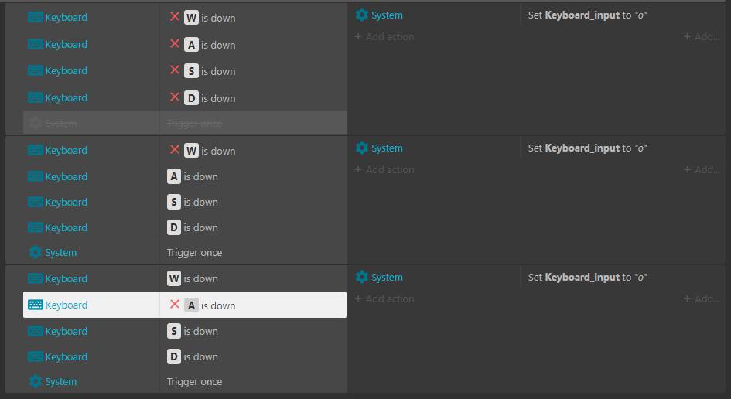This screenshot has width=731, height=399.
Task: Click the gear icon for Trigger once in second event
Action: pos(36,252)
